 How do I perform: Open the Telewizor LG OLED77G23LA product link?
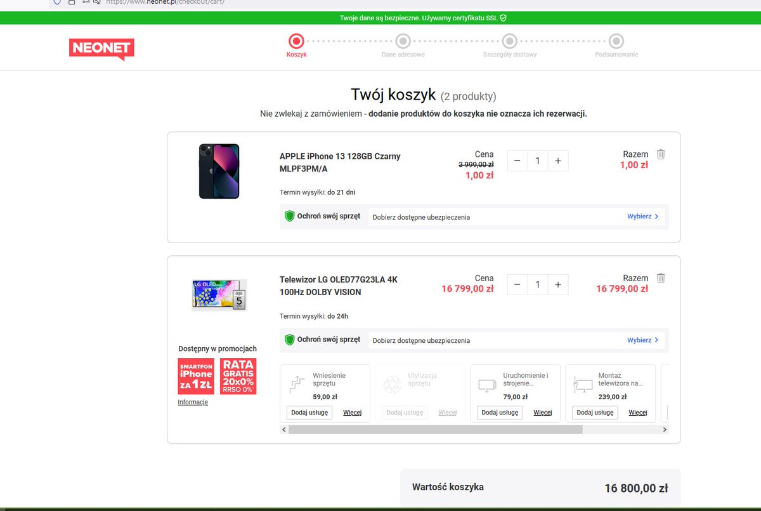click(x=339, y=286)
